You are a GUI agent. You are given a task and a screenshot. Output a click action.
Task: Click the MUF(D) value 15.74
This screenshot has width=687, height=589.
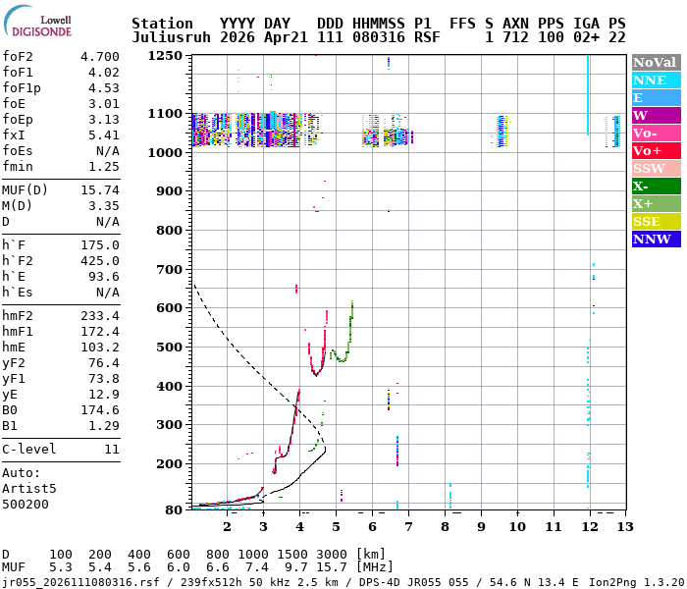coord(99,190)
